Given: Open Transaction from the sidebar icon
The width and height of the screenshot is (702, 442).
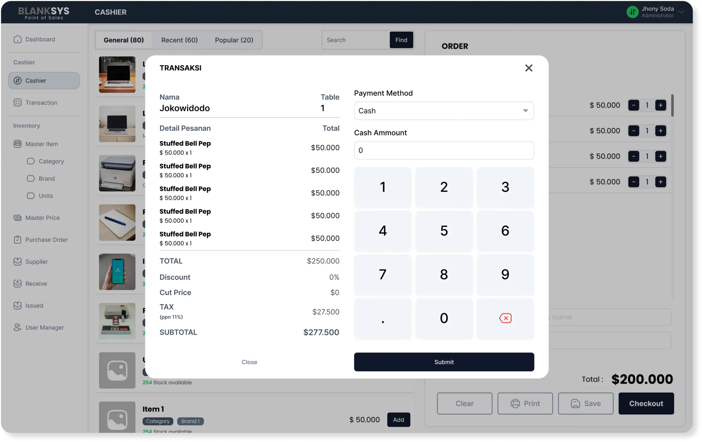Looking at the screenshot, I should [18, 102].
